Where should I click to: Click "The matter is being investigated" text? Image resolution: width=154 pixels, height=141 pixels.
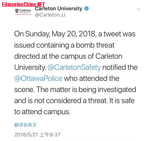click(x=86, y=90)
